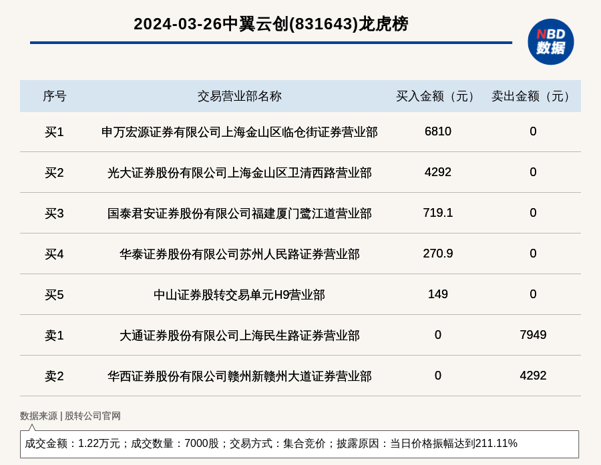Screen dimensions: 601x465
Task: Click the sell amount 0 in 买2 row
Action: (x=533, y=172)
